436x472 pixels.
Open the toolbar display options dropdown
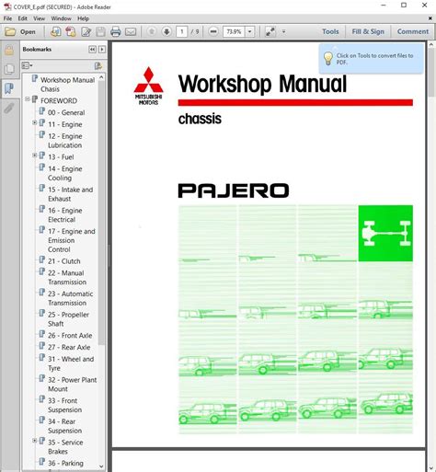[x=283, y=31]
